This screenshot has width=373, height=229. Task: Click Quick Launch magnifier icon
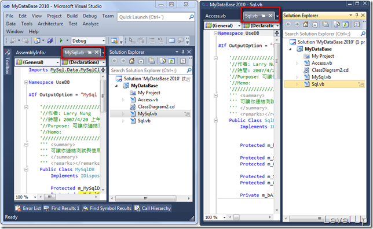point(192,17)
